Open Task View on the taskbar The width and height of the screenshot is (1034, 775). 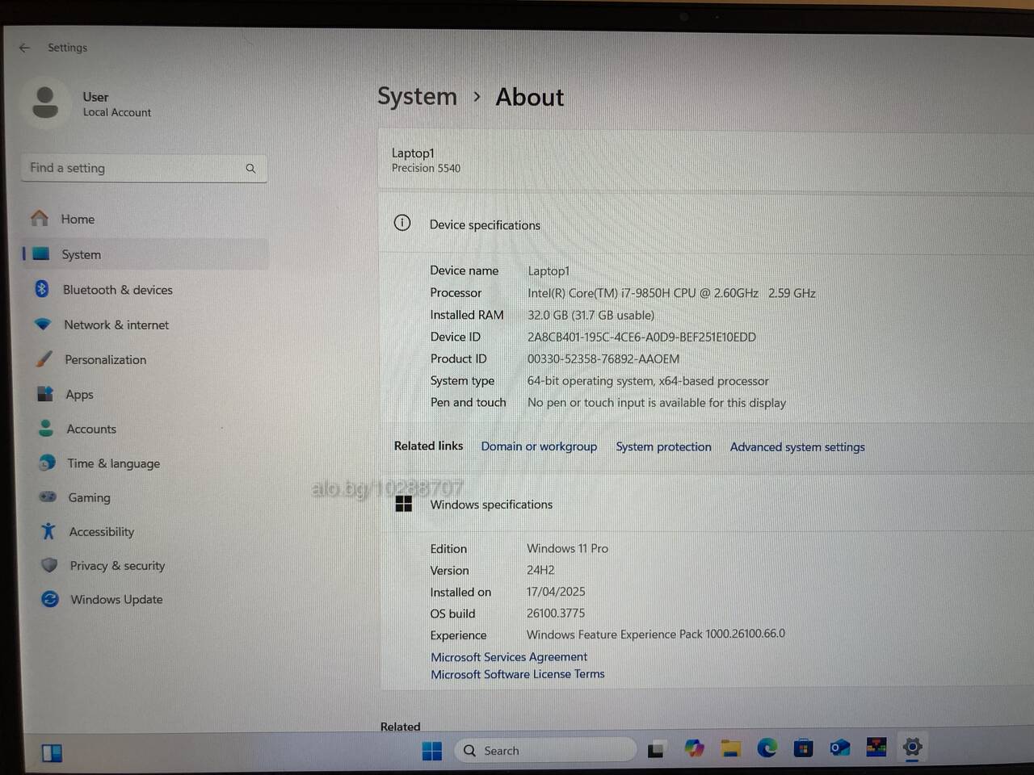point(656,750)
